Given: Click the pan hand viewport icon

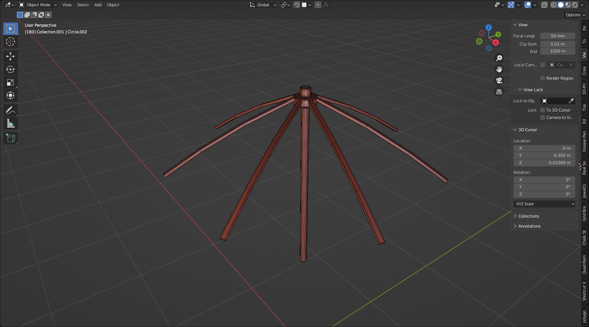Looking at the screenshot, I should click(x=499, y=69).
